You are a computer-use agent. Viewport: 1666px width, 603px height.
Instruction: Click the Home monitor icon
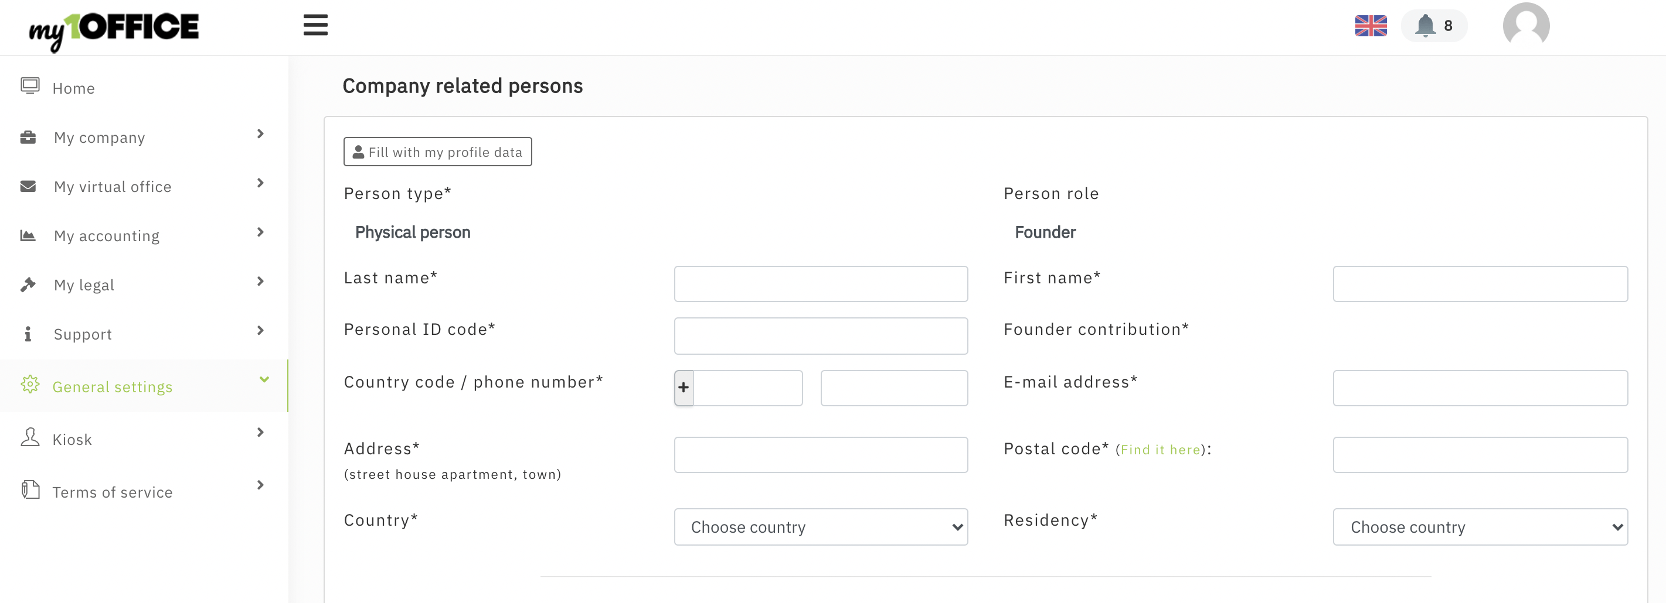(x=30, y=87)
